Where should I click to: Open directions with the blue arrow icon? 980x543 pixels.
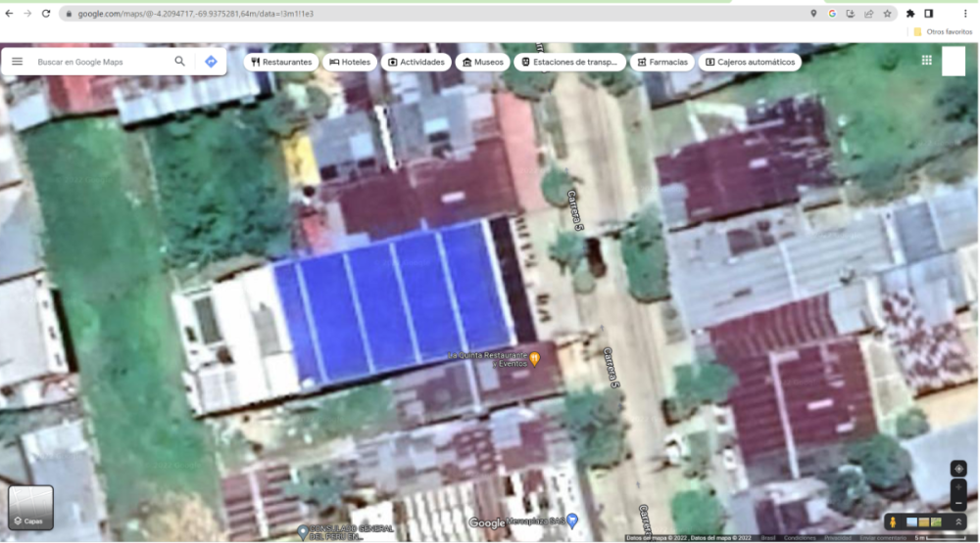[x=211, y=62]
